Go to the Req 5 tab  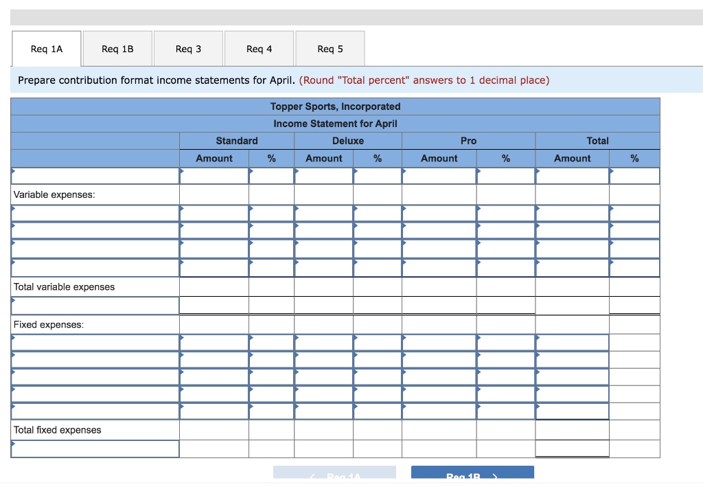coord(330,49)
